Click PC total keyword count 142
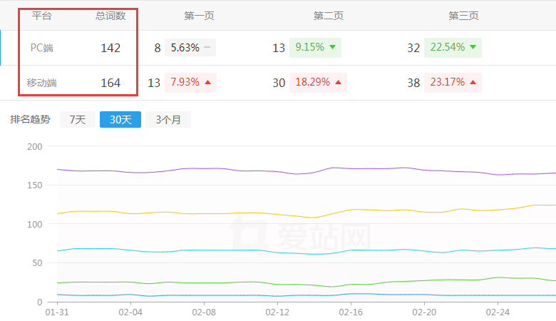This screenshot has height=321, width=556. click(x=110, y=48)
